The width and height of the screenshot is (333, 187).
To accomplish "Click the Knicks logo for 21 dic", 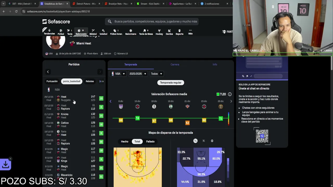I will click(187, 106).
